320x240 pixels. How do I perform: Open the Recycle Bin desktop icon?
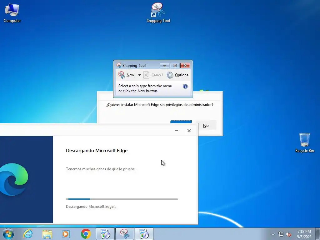pyautogui.click(x=304, y=142)
